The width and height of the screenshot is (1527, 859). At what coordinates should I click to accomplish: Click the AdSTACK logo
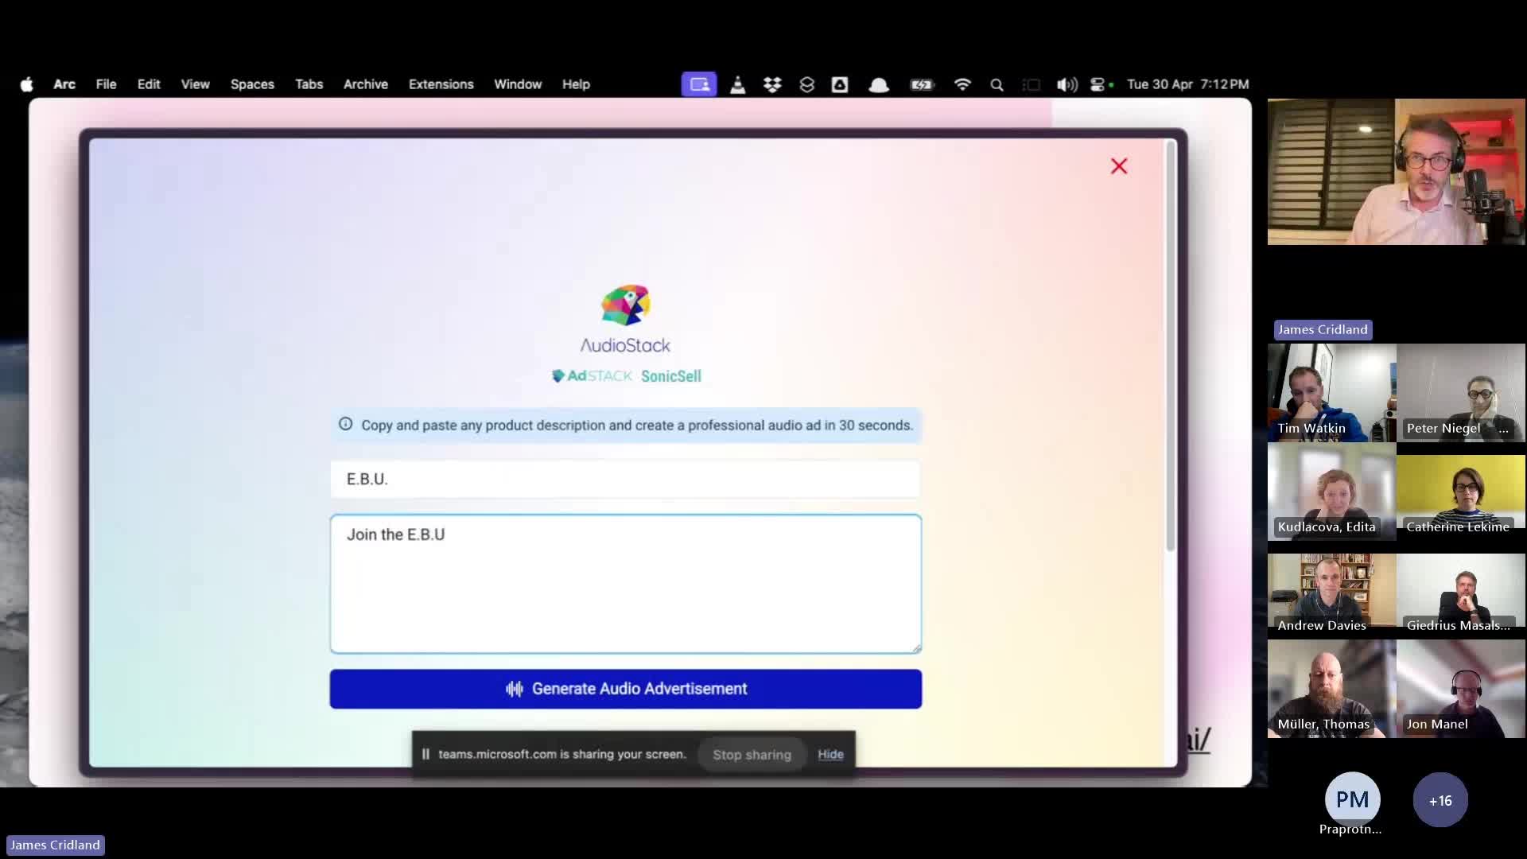593,376
